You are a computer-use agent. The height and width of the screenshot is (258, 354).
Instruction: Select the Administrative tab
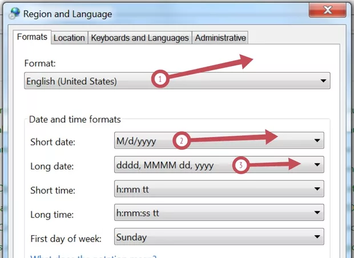220,38
